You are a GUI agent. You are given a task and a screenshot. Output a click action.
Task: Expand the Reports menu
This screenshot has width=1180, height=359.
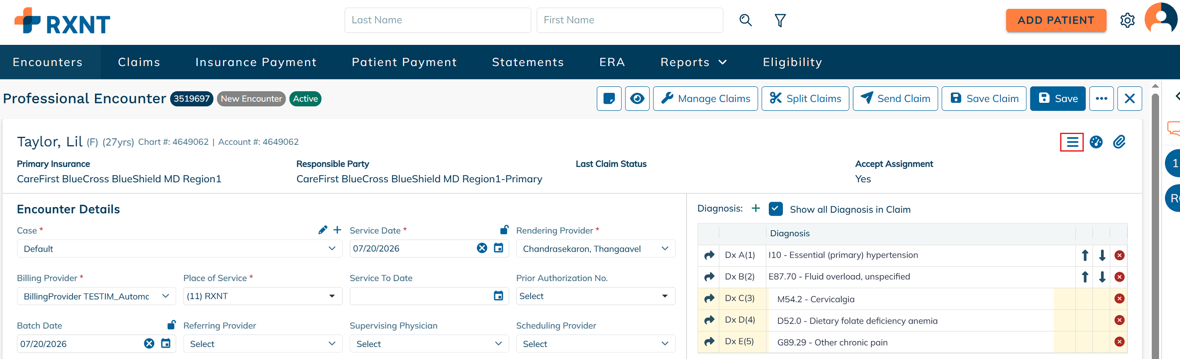tap(693, 62)
